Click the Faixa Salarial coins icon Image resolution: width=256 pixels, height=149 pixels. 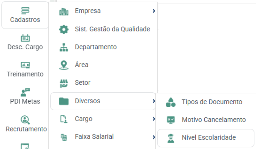(64, 137)
